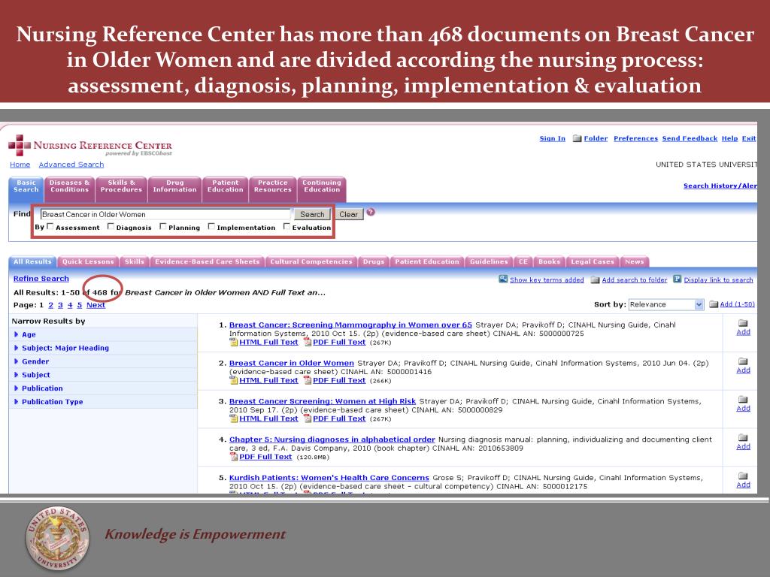Select the Basic Search tab
Viewport: 770px width, 577px height.
[x=26, y=189]
